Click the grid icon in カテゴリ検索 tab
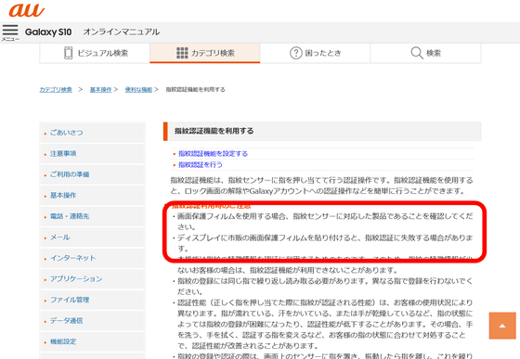This screenshot has height=359, width=520. pos(182,53)
